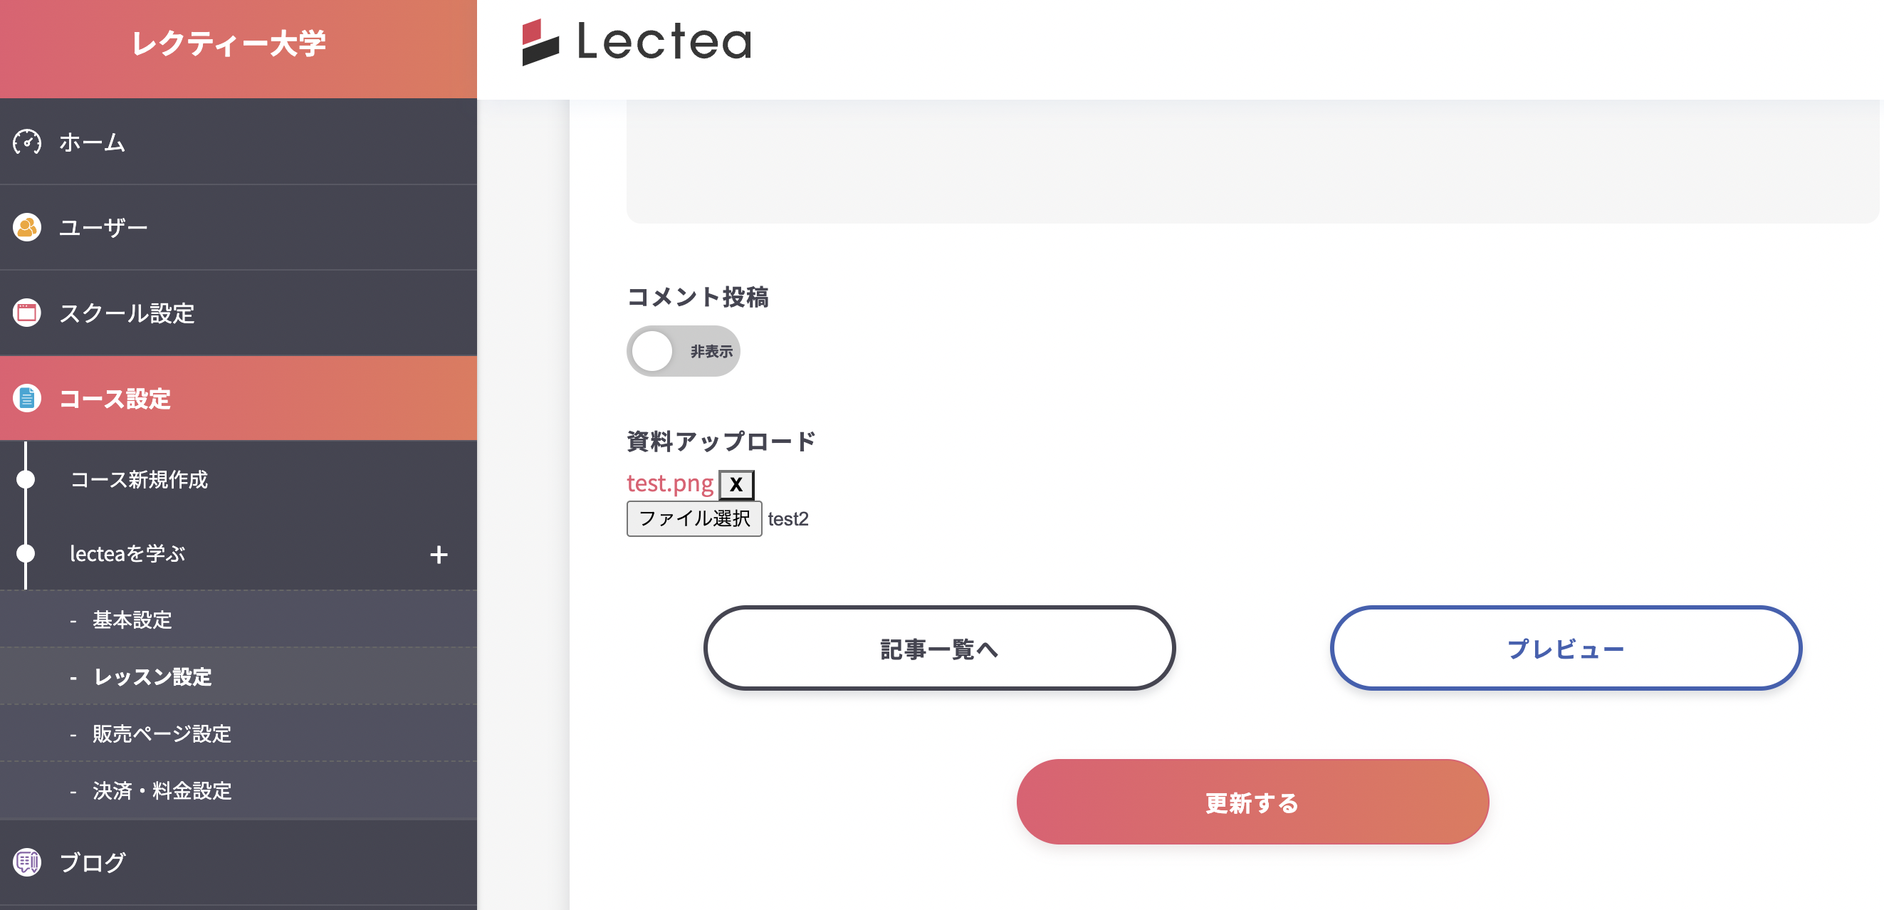
Task: Expand lecteaを学ぶ with the plus icon
Action: 439,555
